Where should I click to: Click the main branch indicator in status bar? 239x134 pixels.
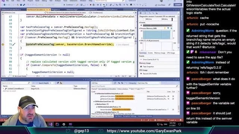point(171,120)
